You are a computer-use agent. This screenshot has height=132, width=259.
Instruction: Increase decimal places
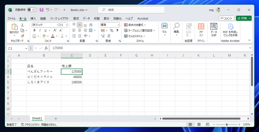(103, 36)
